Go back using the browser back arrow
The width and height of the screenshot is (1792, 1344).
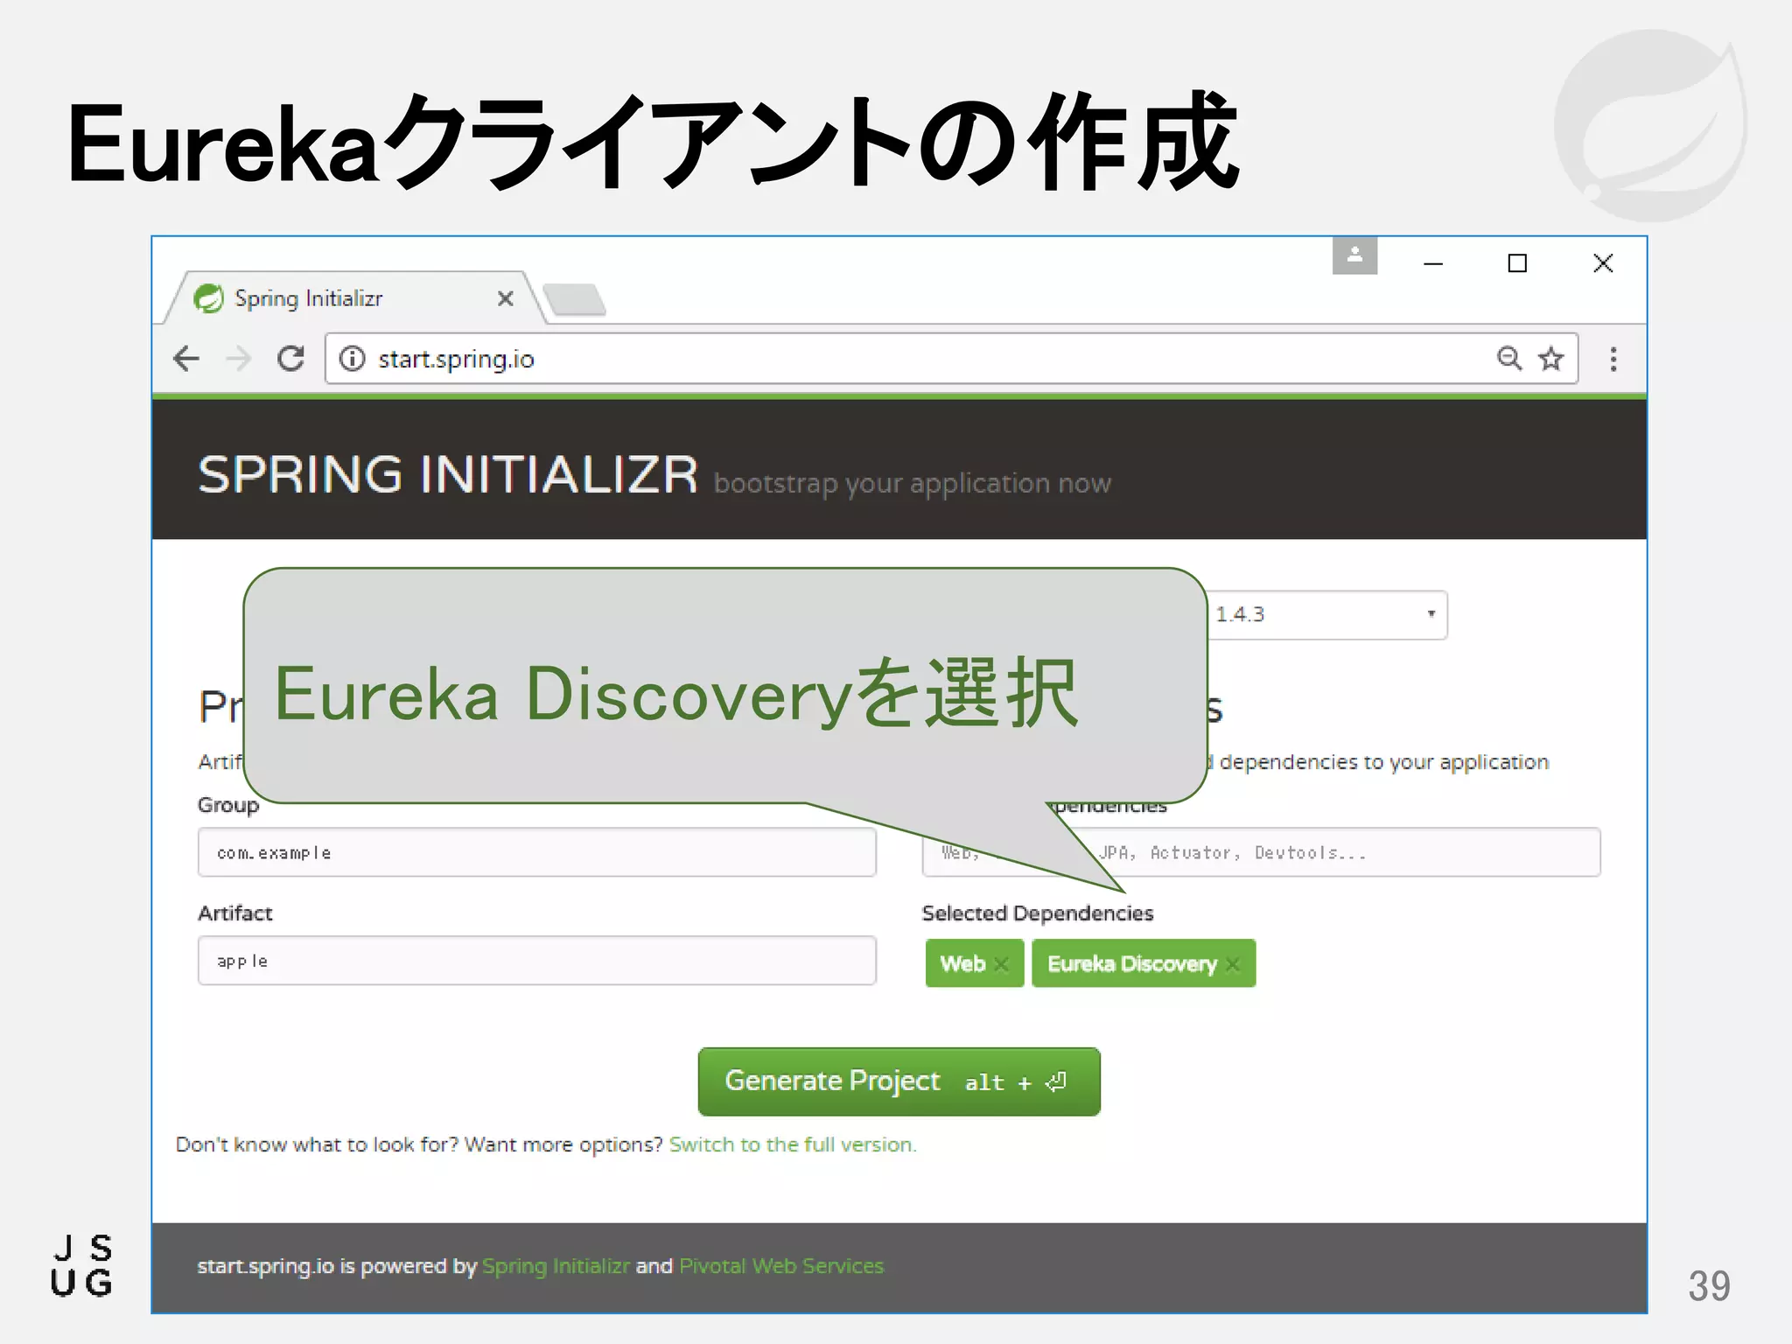coord(186,359)
